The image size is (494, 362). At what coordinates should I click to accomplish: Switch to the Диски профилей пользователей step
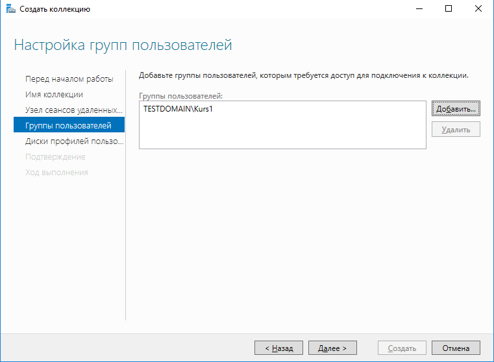tap(74, 141)
